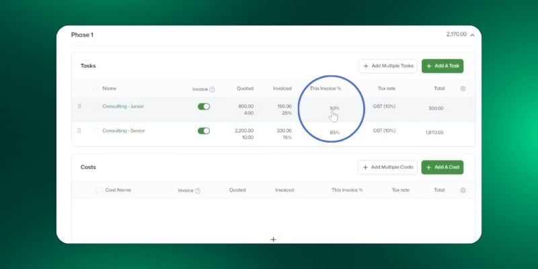Screen dimensions: 538x269
Task: Click Invoice help icon in Costs header
Action: tap(198, 191)
